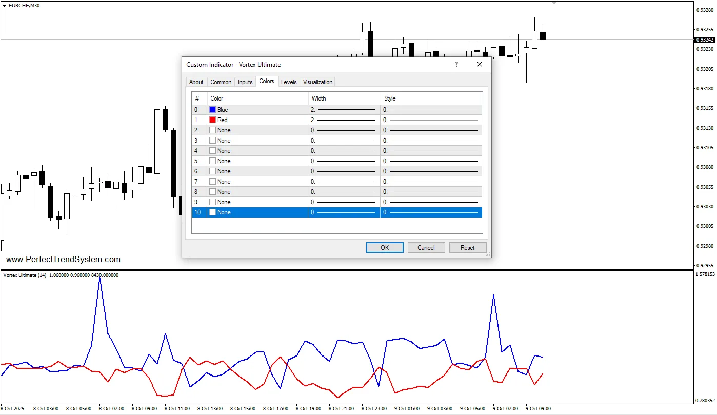Open the About tab
This screenshot has height=415, width=717.
pyautogui.click(x=196, y=82)
